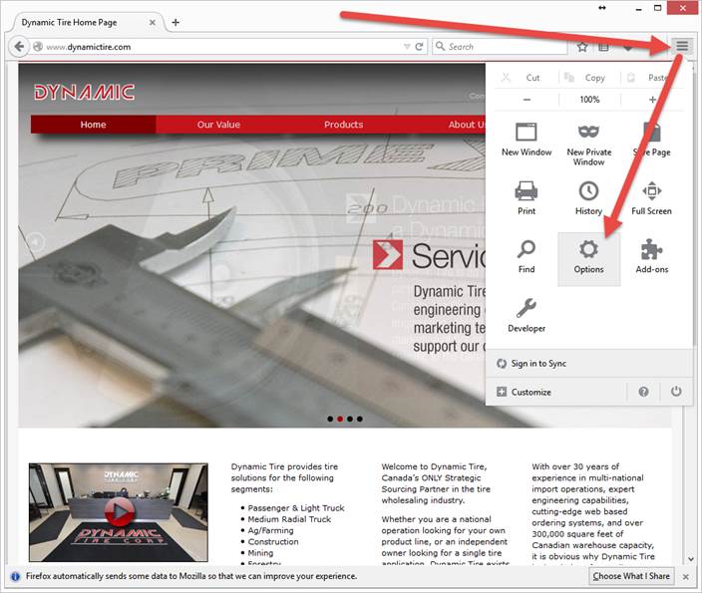Image resolution: width=702 pixels, height=593 pixels.
Task: Select Sign in to Sync
Action: click(x=538, y=364)
